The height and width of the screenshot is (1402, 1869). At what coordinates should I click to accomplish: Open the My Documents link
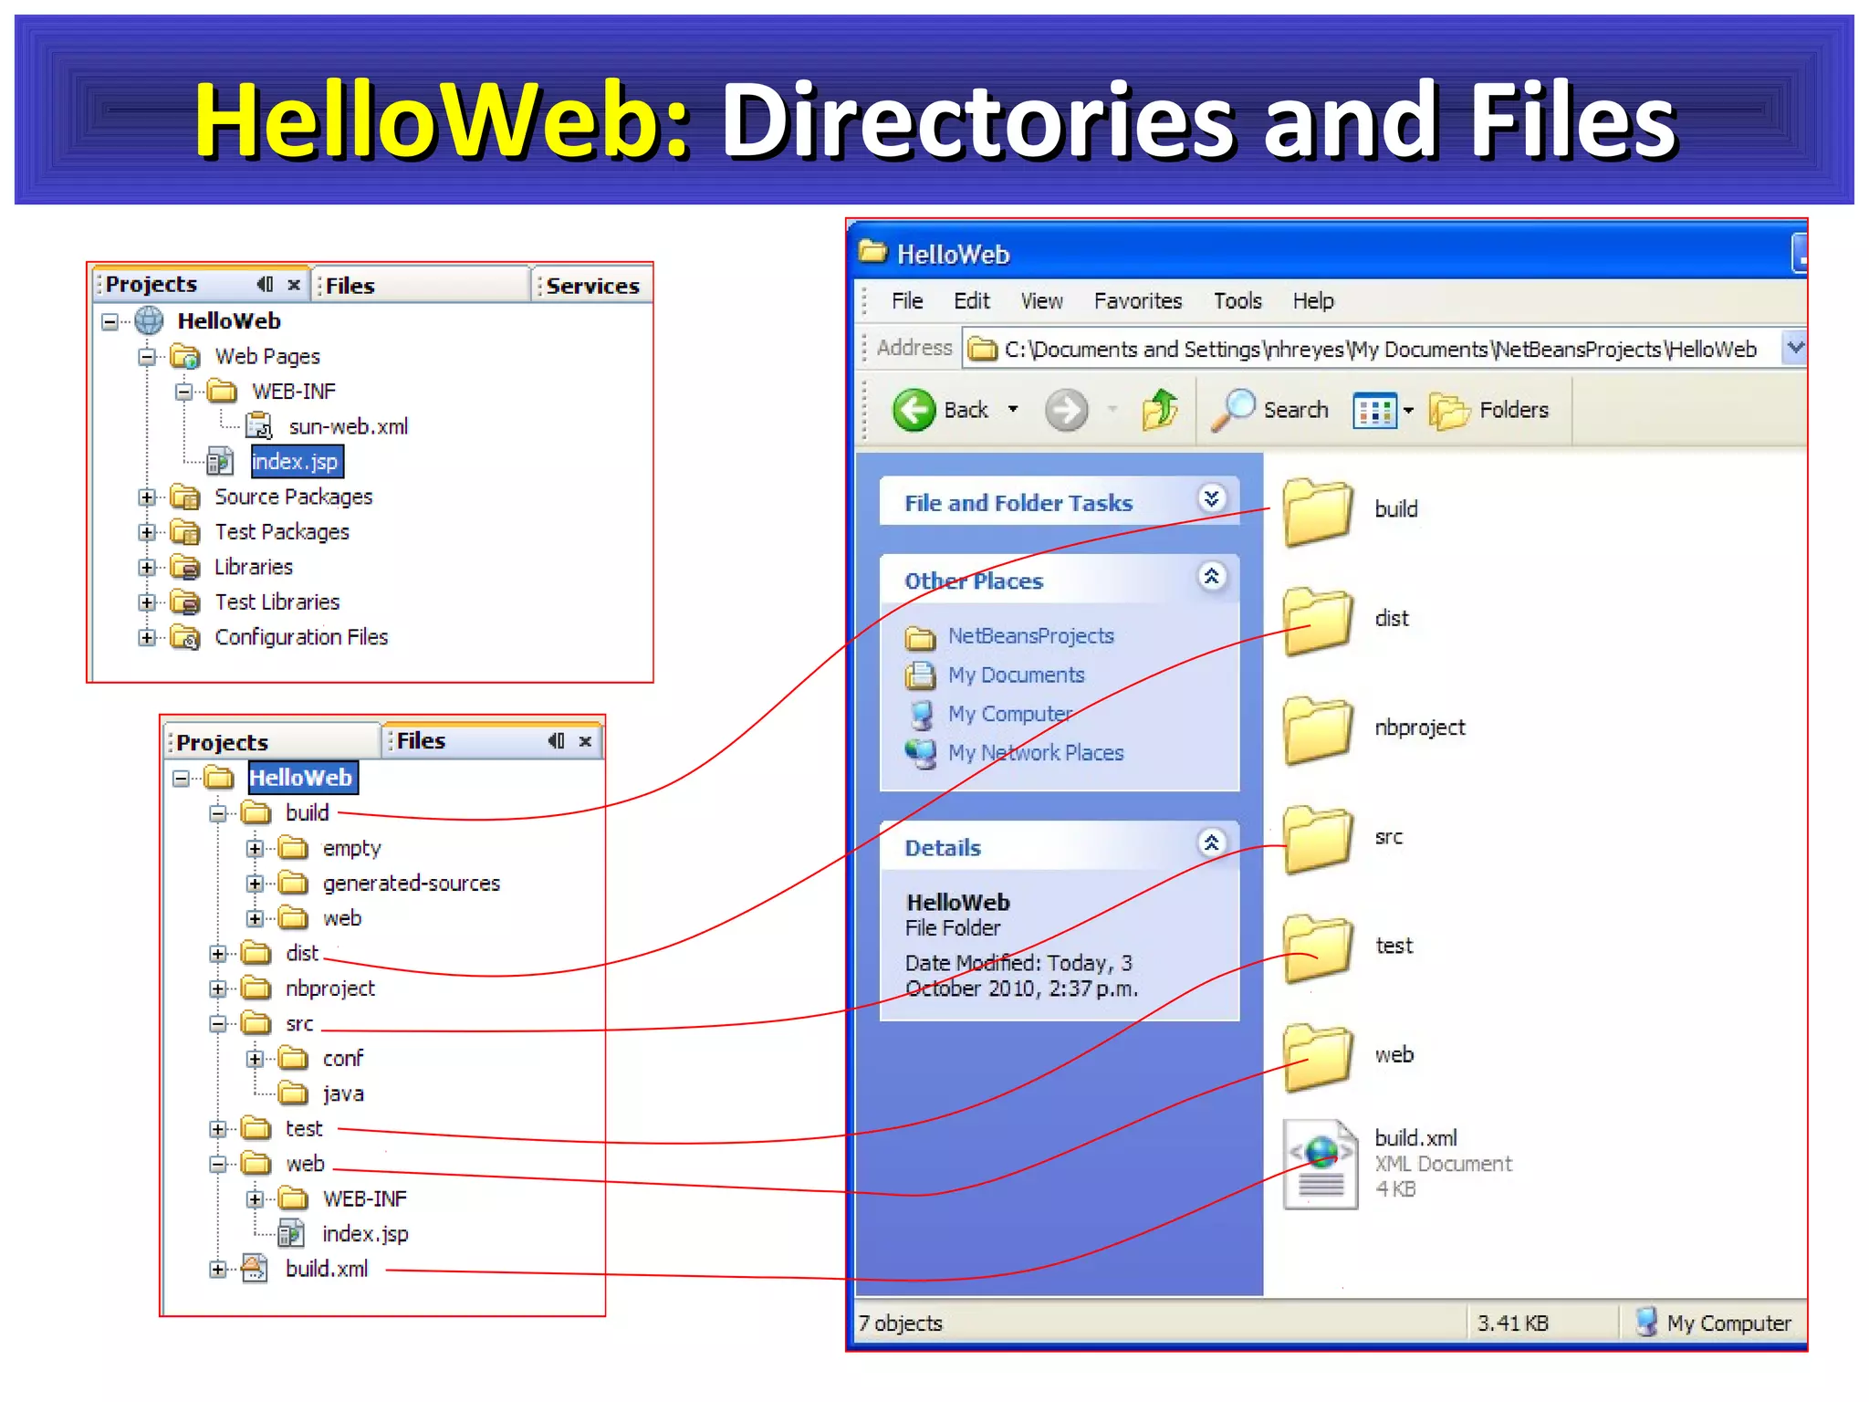tap(1017, 675)
